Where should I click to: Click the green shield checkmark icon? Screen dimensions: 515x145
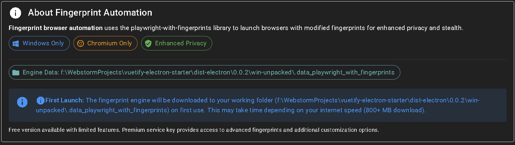148,44
